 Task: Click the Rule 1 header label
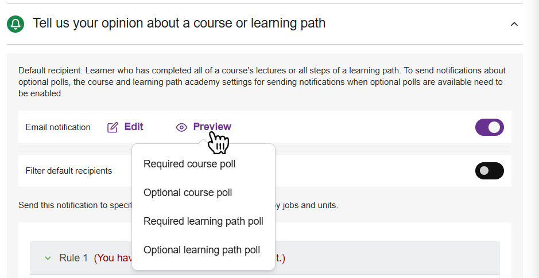click(73, 258)
